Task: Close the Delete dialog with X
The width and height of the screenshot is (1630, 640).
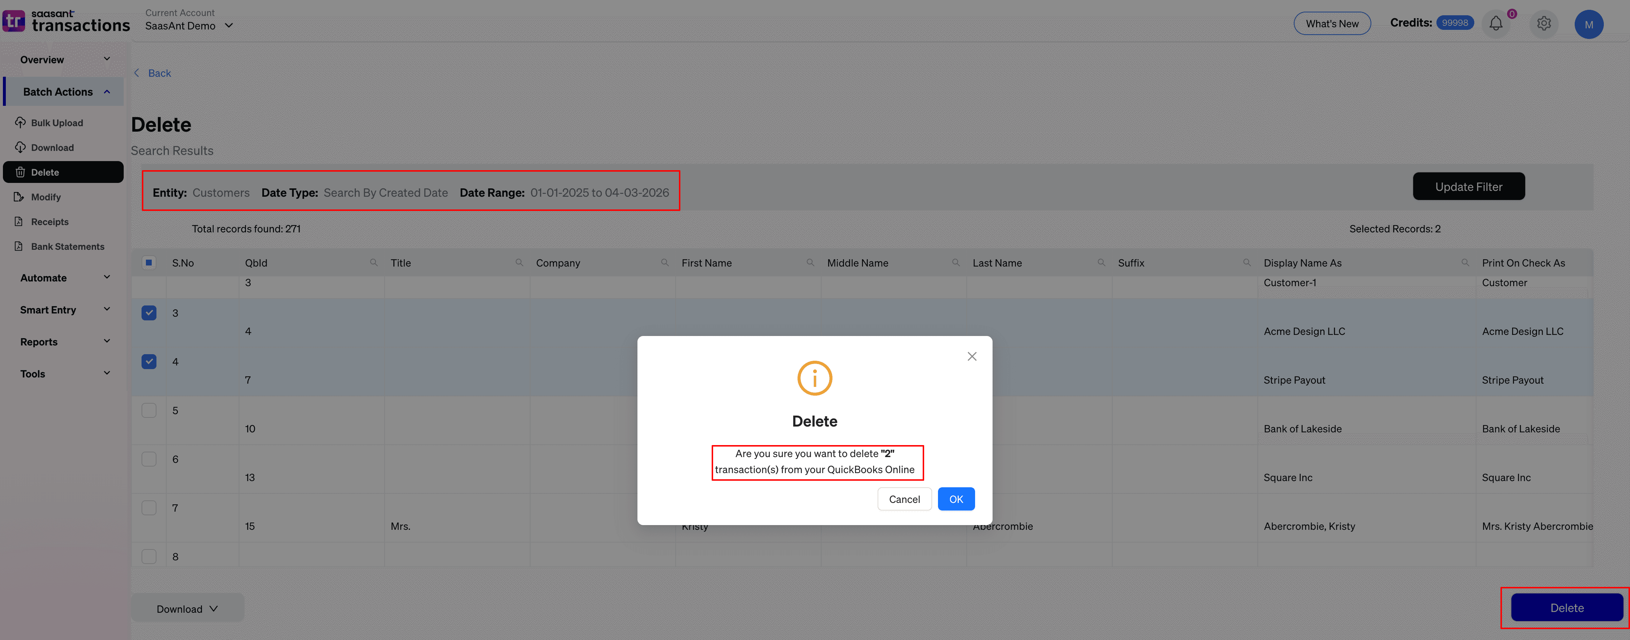Action: [972, 357]
